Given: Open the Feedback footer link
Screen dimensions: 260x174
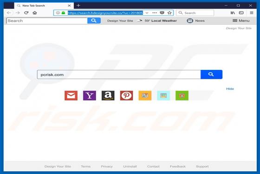Looking at the screenshot, I should coord(178,167).
